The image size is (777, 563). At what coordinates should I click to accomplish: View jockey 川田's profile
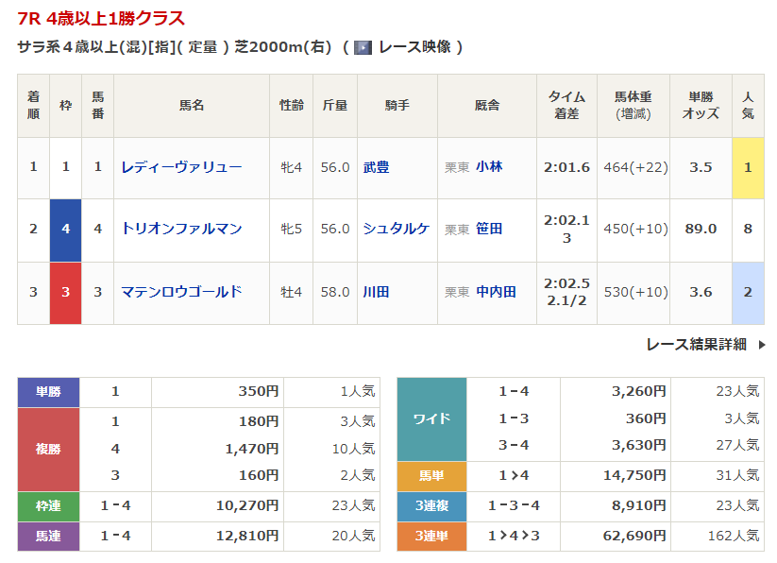click(x=376, y=292)
